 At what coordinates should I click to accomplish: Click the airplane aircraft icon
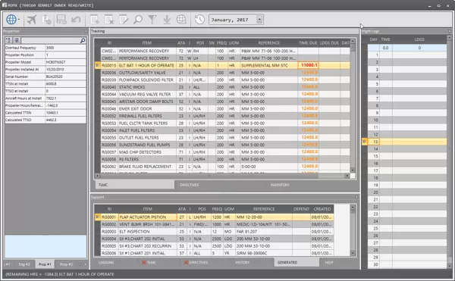32,20
